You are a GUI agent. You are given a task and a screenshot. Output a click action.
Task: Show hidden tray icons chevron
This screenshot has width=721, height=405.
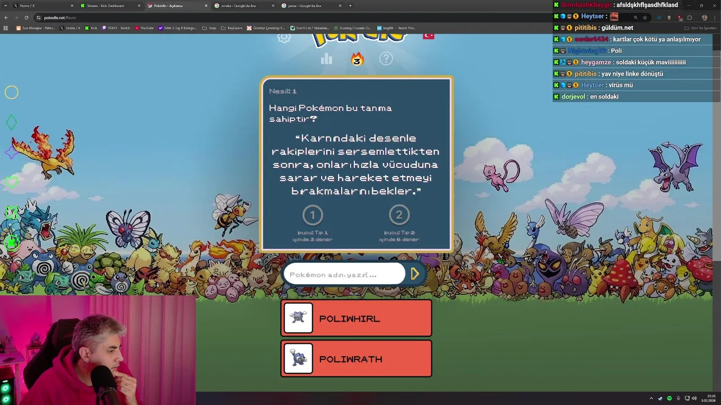tap(651, 398)
